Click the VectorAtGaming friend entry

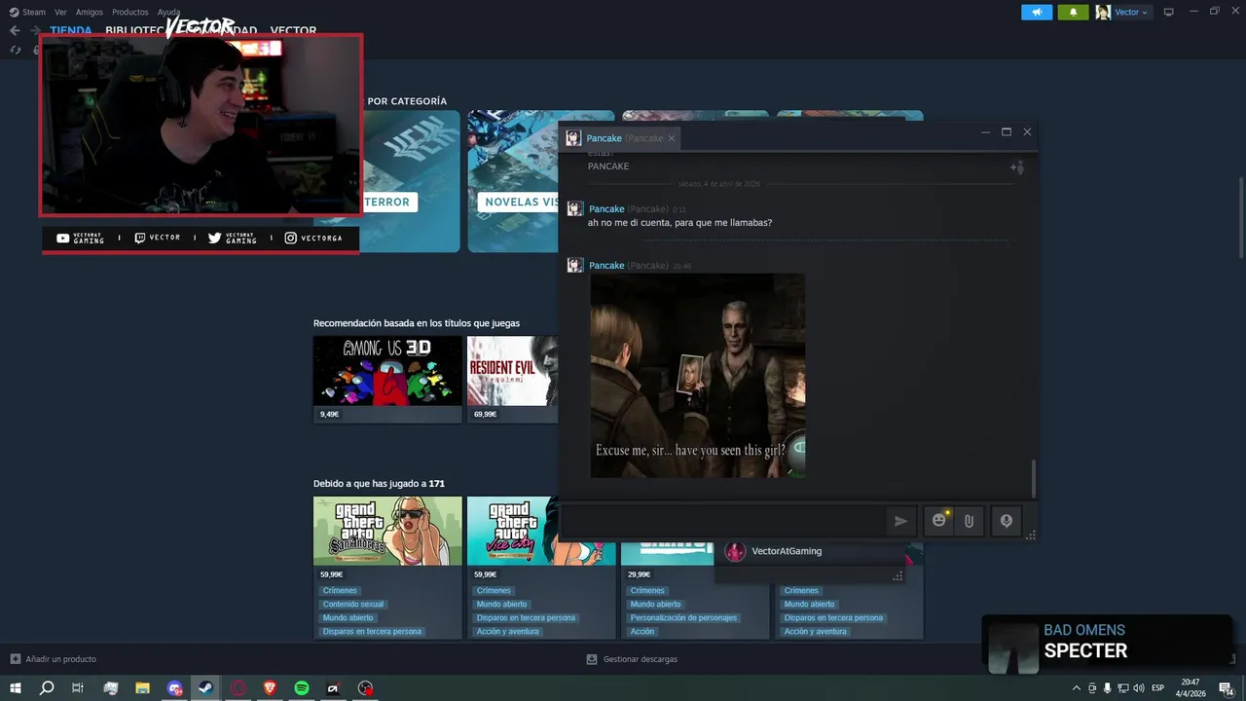787,551
